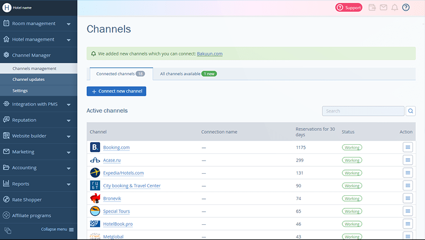Viewport: 425px width, 240px height.
Task: Collapse menu via Collapse menu button
Action: 57,229
